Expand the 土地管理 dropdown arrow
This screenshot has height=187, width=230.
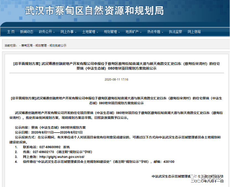pyautogui.click(x=97, y=32)
